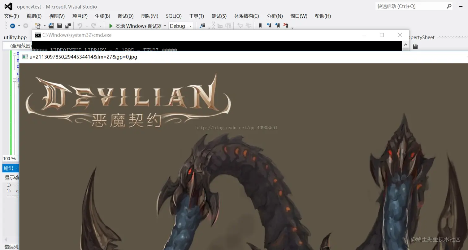
Task: Open the 工具(T) menu
Action: (x=197, y=16)
